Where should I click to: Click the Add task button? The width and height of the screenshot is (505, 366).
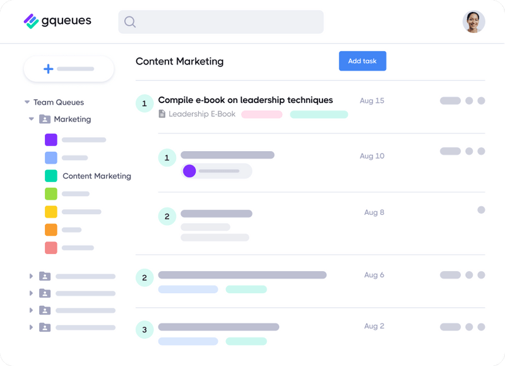pos(362,61)
